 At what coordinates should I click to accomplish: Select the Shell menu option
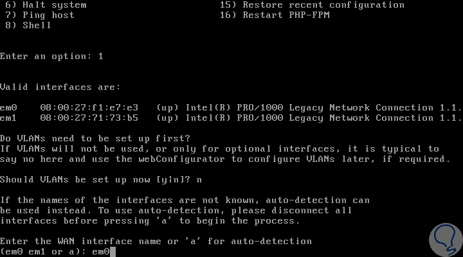(28, 26)
